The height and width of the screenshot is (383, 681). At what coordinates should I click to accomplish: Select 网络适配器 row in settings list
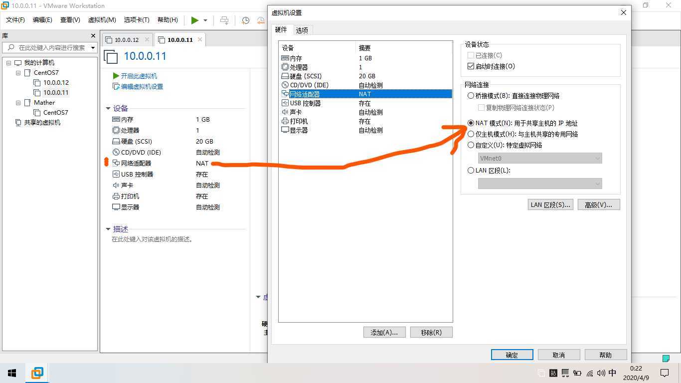point(365,94)
